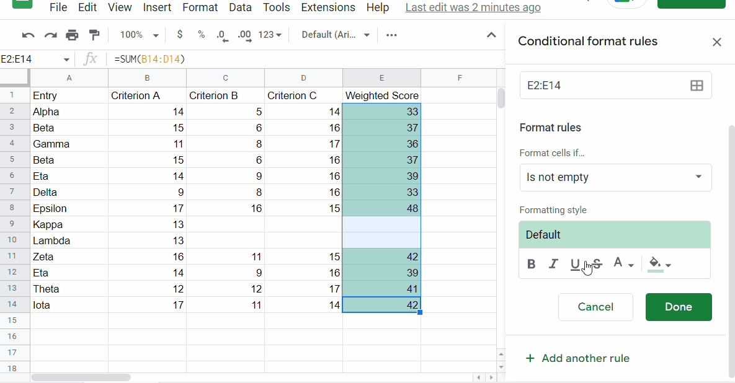The image size is (735, 383).
Task: Select the paint format roller
Action: tap(94, 35)
